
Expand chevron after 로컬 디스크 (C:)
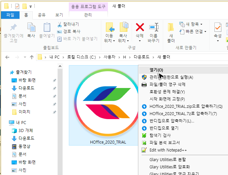(x=100, y=57)
